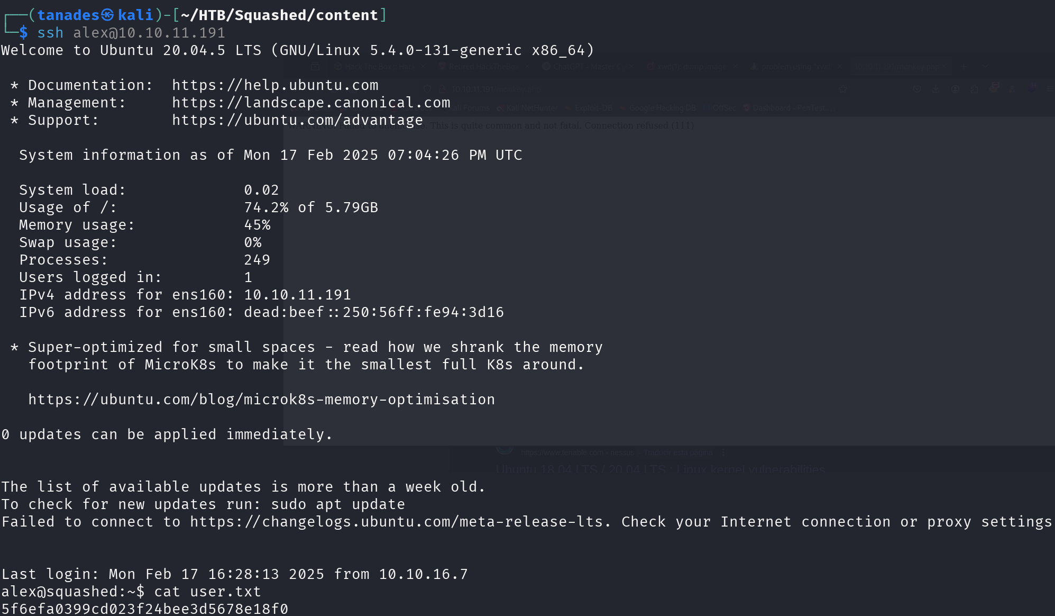Open the ubuntu.com/advantage support URL
Image resolution: width=1055 pixels, height=616 pixels.
297,120
